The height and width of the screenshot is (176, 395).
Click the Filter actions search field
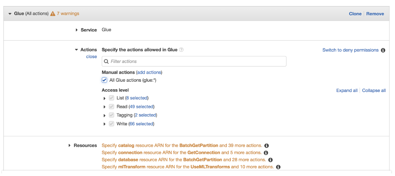coord(194,61)
